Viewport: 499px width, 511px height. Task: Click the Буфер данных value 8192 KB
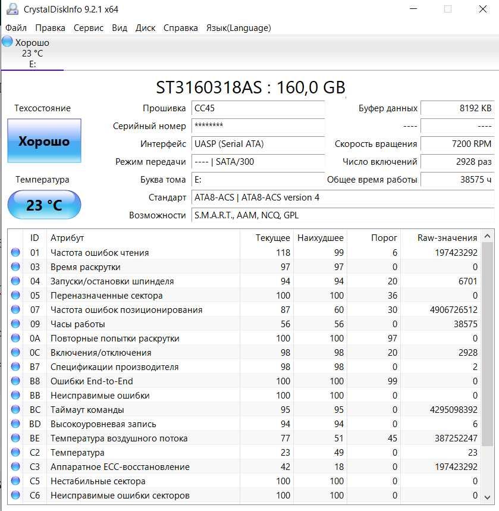coord(457,108)
